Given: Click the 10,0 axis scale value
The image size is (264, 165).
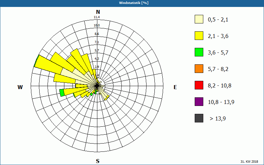Looking at the screenshot, I should coord(97,25).
